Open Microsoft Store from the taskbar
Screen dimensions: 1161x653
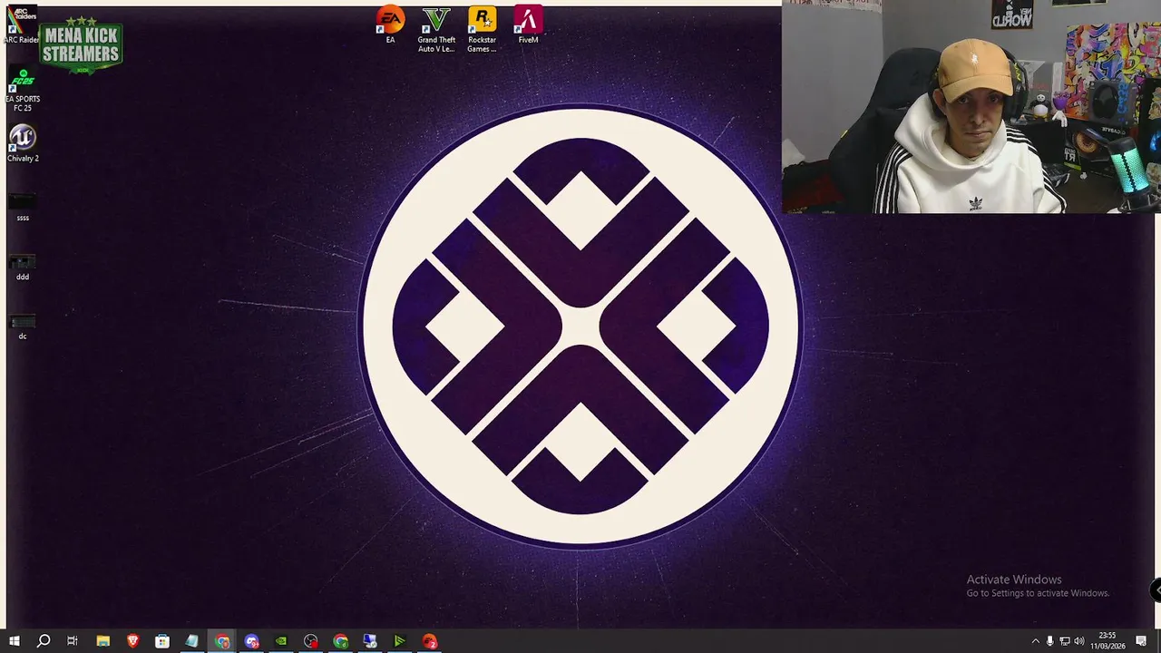point(162,641)
